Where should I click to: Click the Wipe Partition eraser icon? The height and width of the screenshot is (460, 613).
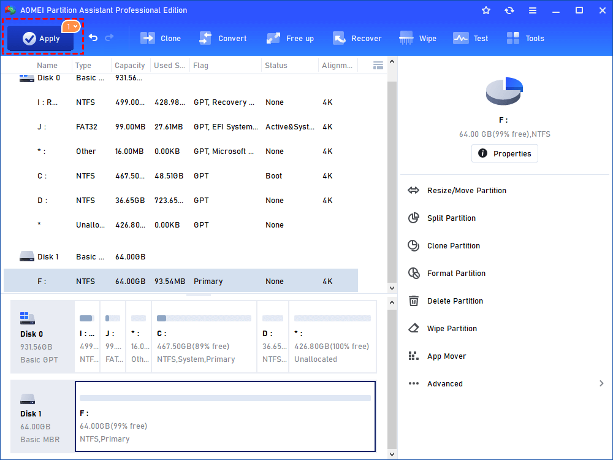(414, 328)
